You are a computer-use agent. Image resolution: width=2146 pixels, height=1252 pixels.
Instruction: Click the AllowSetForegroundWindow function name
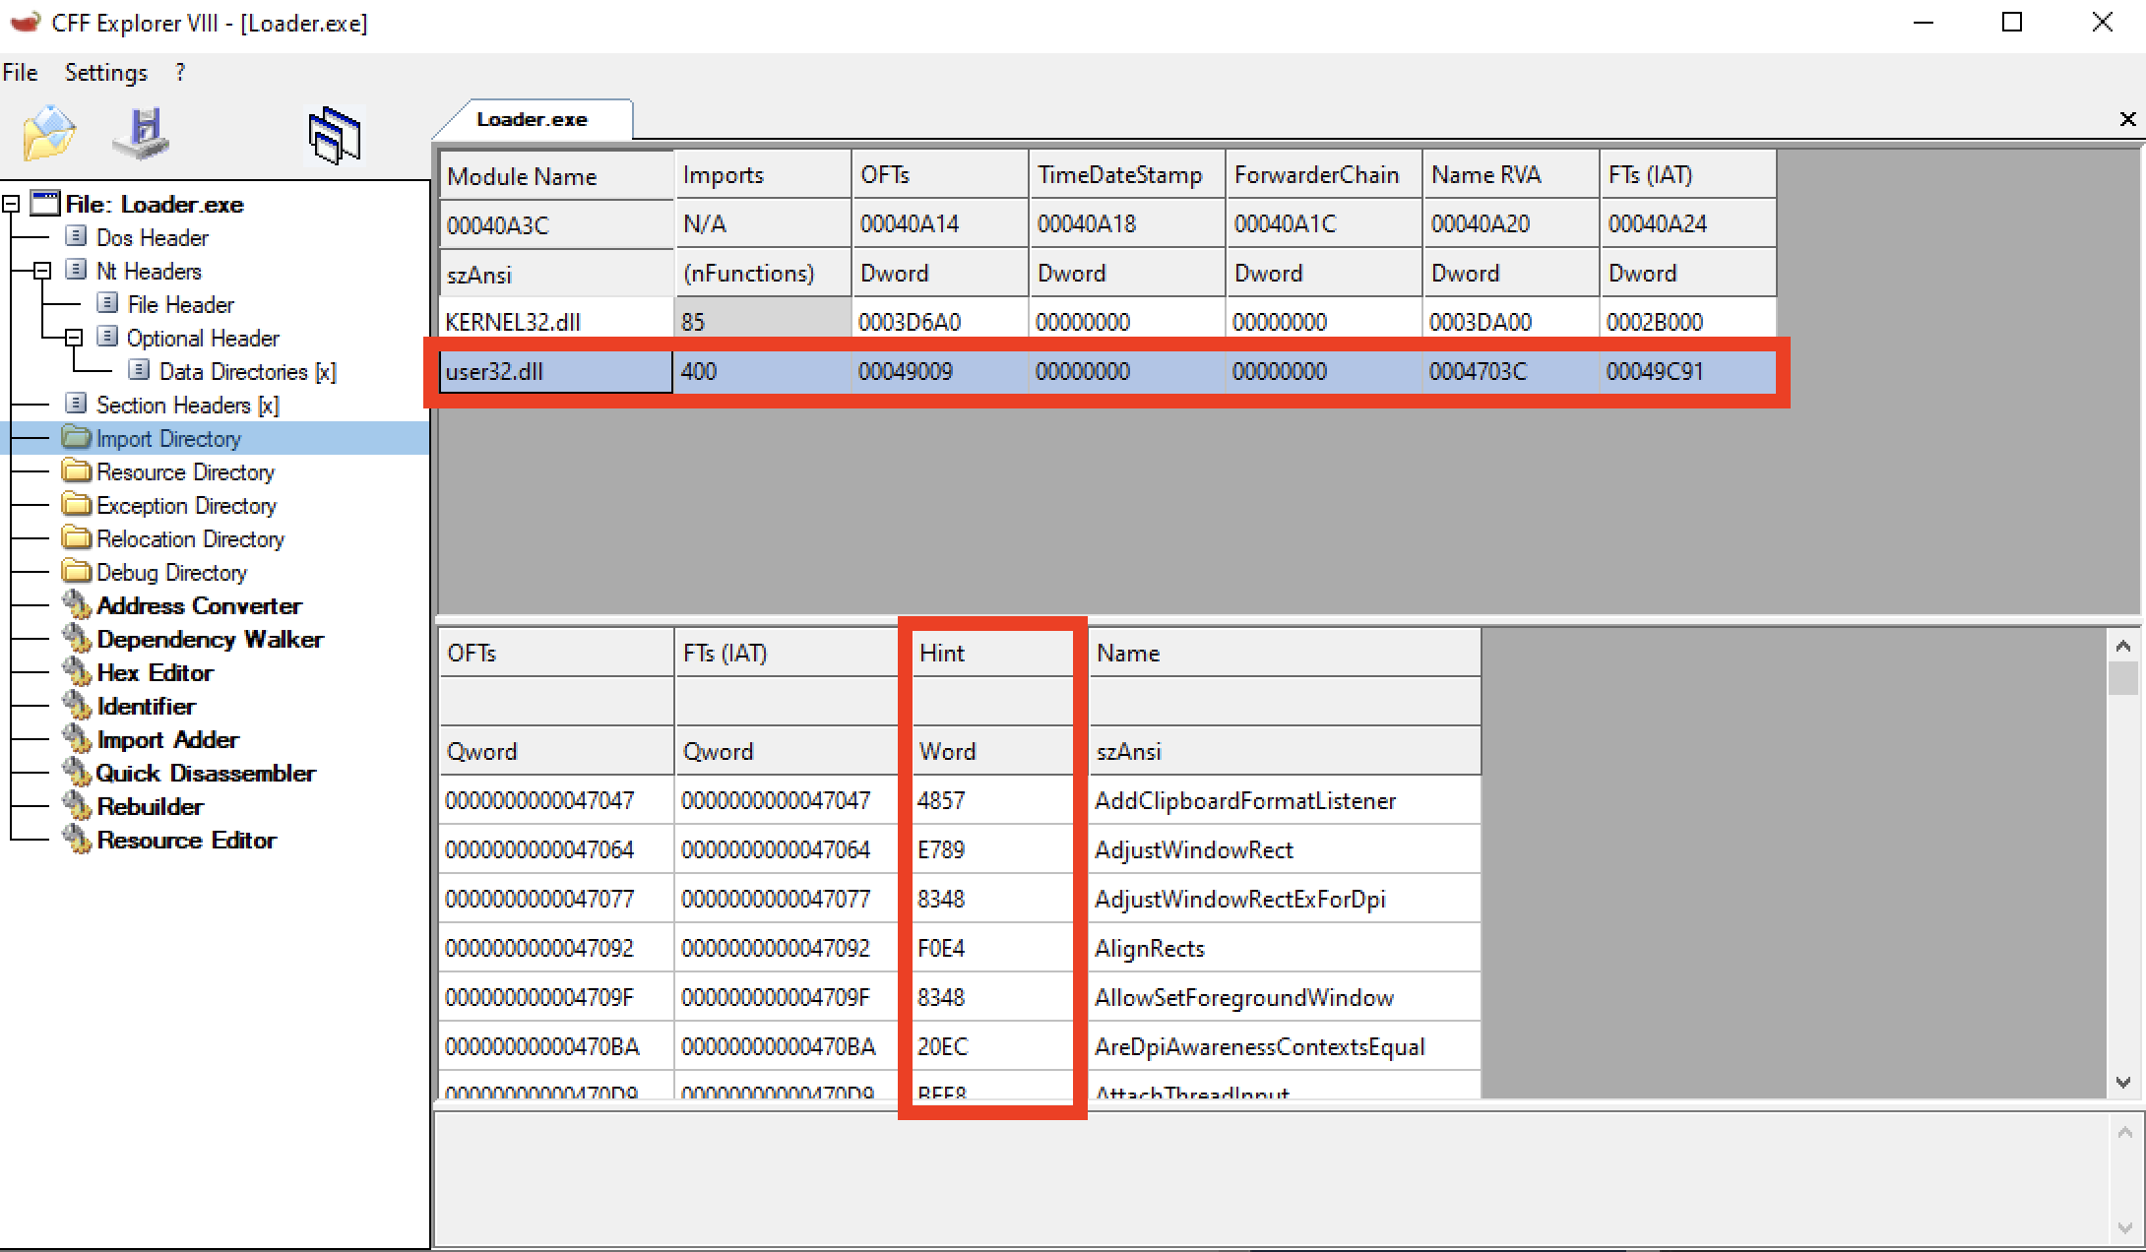(x=1244, y=997)
